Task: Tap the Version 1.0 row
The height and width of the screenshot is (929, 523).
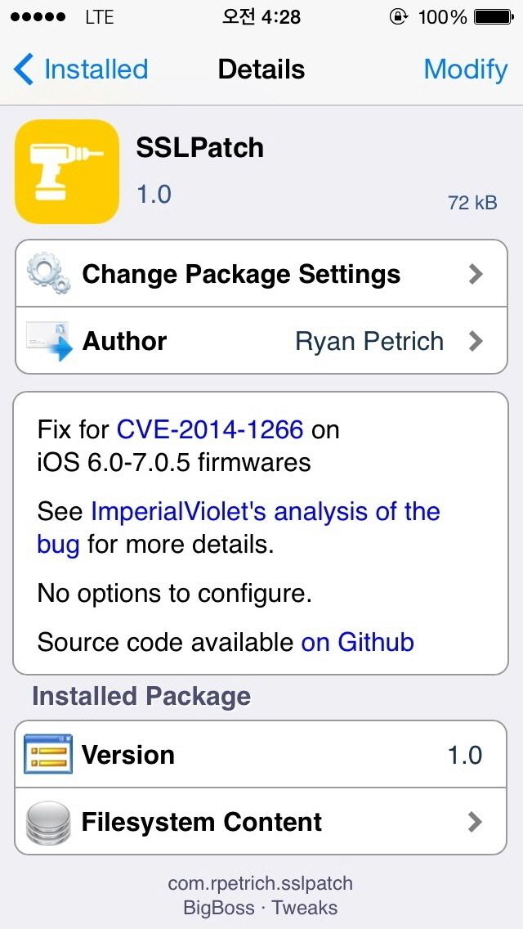Action: (x=261, y=754)
